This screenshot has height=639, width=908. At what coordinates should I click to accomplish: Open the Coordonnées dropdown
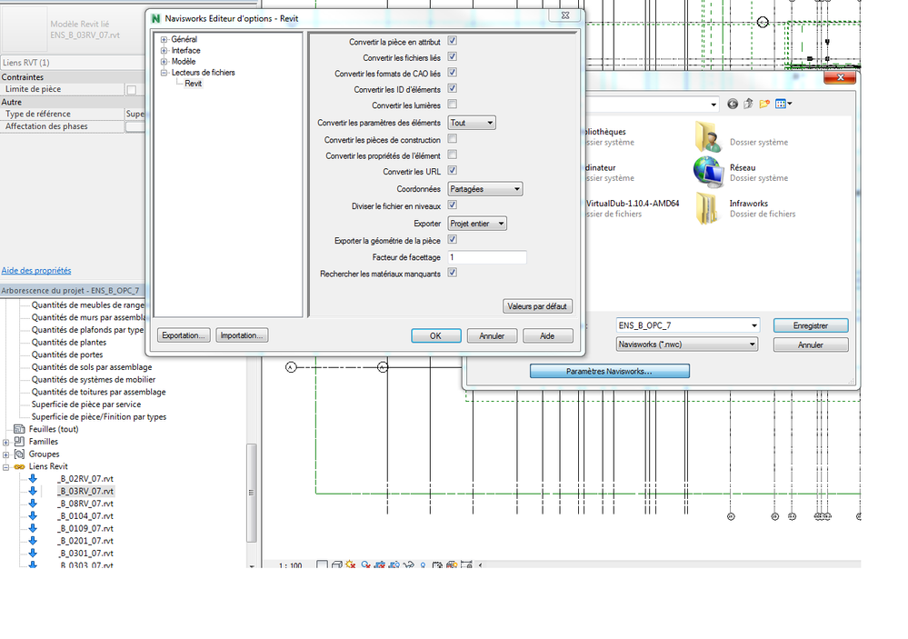coord(485,189)
